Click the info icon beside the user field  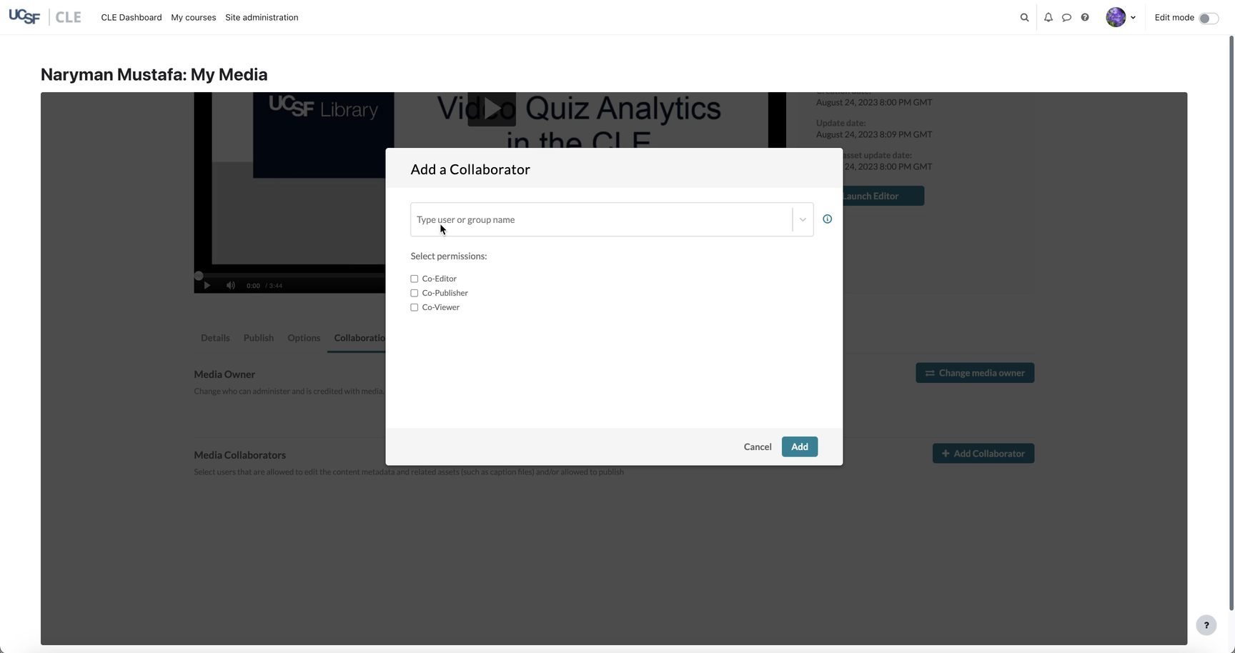827,219
